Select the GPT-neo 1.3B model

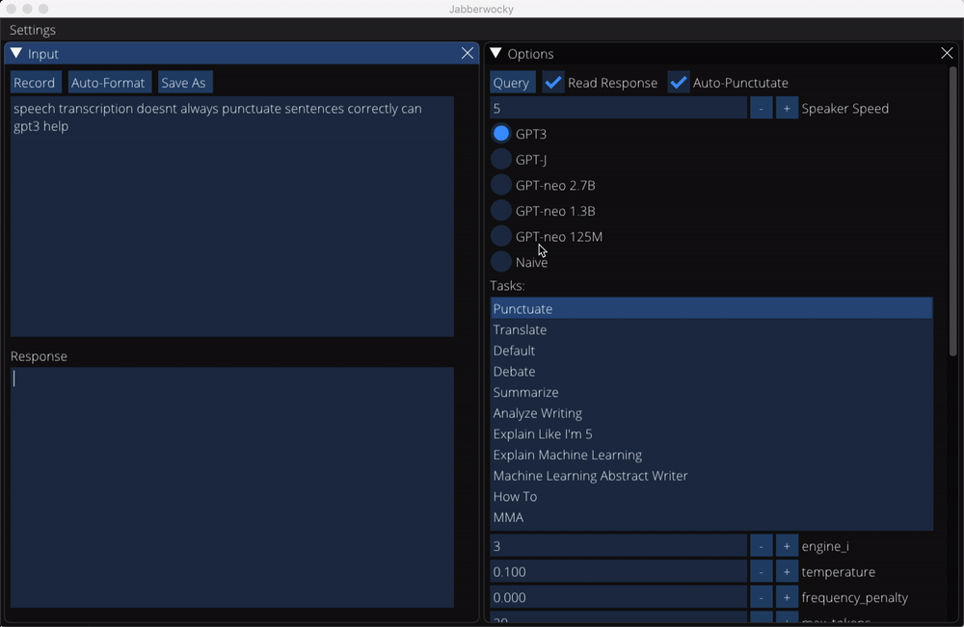point(501,211)
